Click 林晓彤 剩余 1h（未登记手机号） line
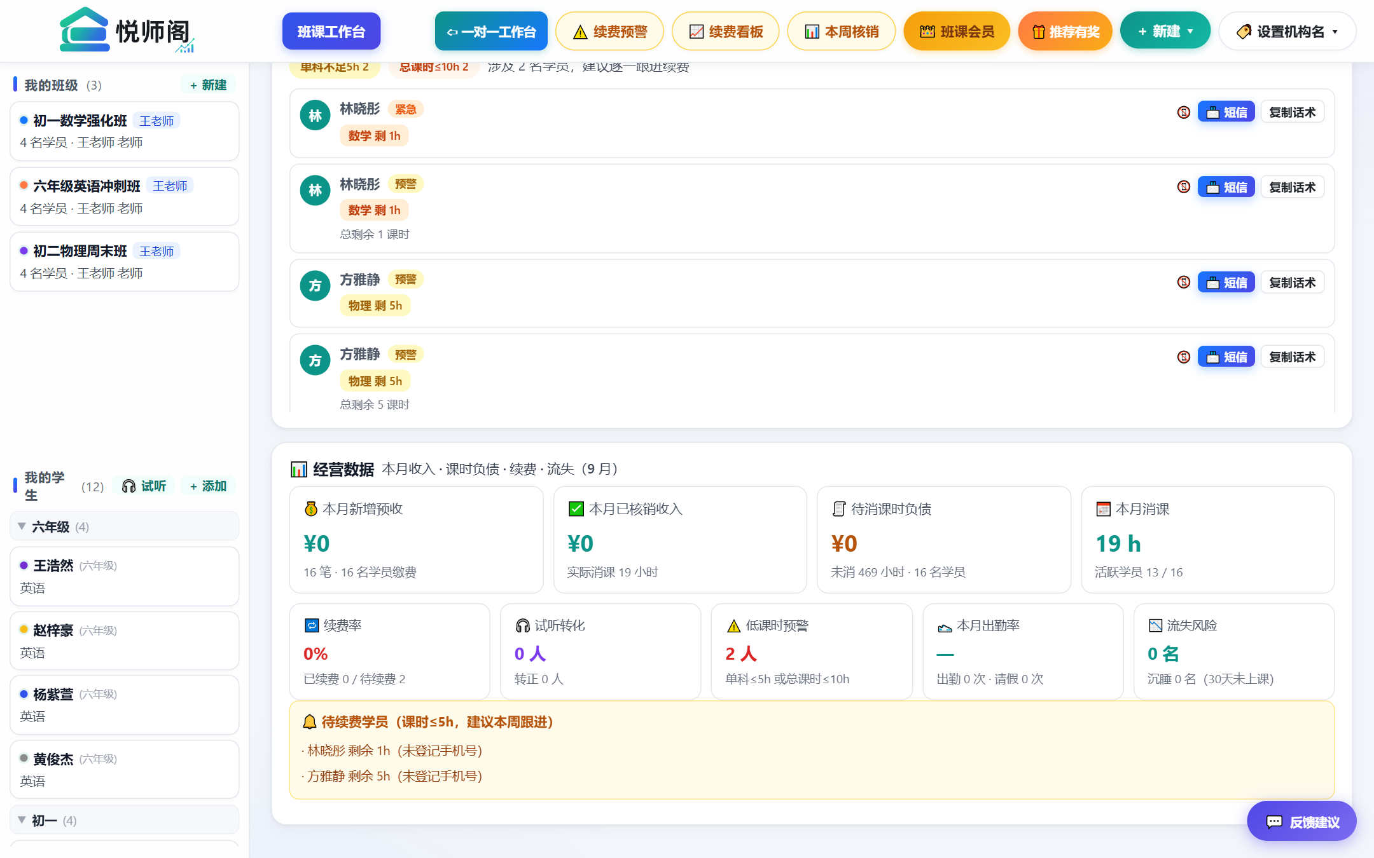Screen dimensions: 1374x858 394,751
